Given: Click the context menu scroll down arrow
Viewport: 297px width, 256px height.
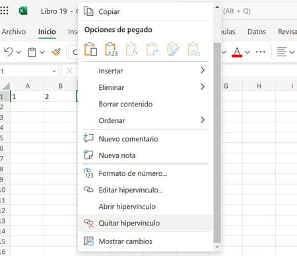Looking at the screenshot, I should pyautogui.click(x=217, y=247).
